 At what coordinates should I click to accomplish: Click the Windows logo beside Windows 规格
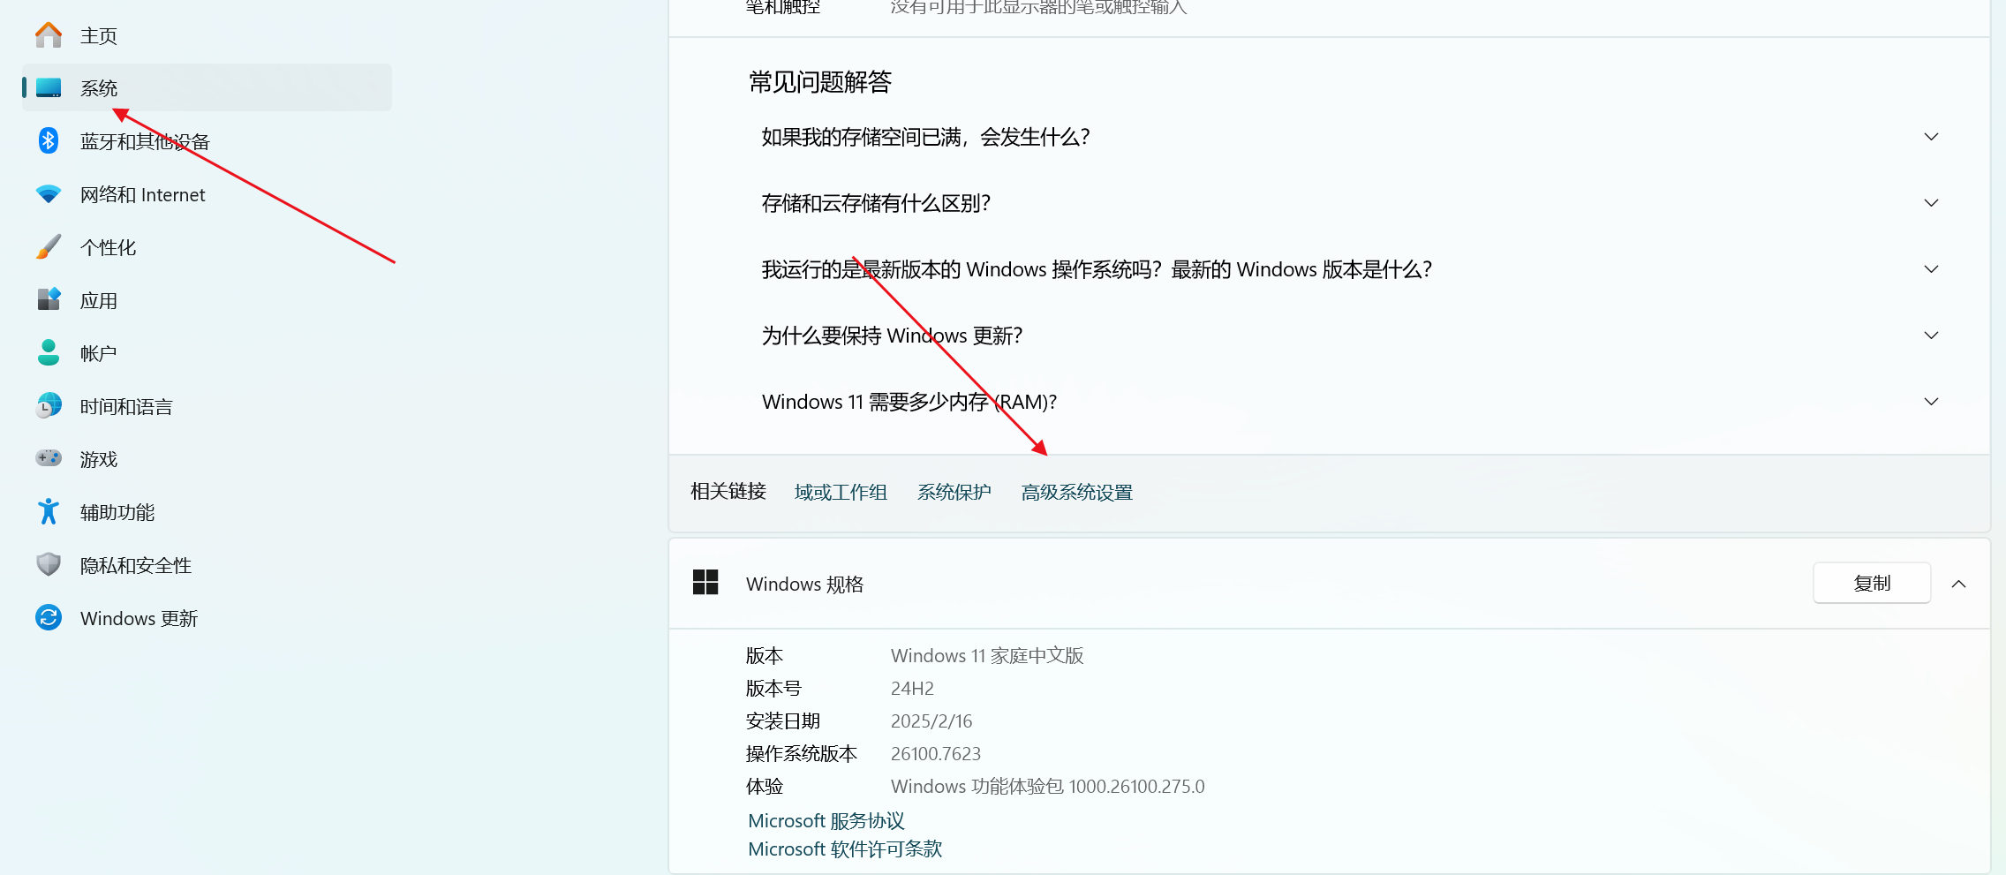click(x=705, y=583)
